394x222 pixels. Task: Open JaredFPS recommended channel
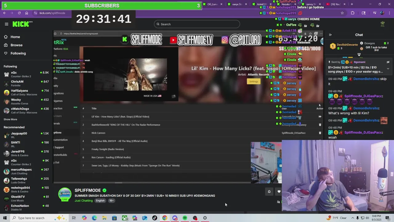point(26,153)
